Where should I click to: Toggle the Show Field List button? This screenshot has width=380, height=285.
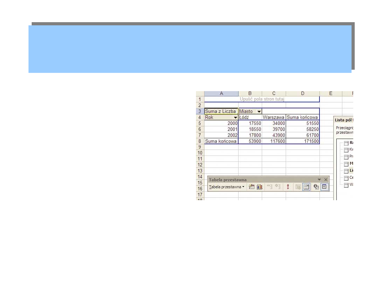pyautogui.click(x=324, y=187)
